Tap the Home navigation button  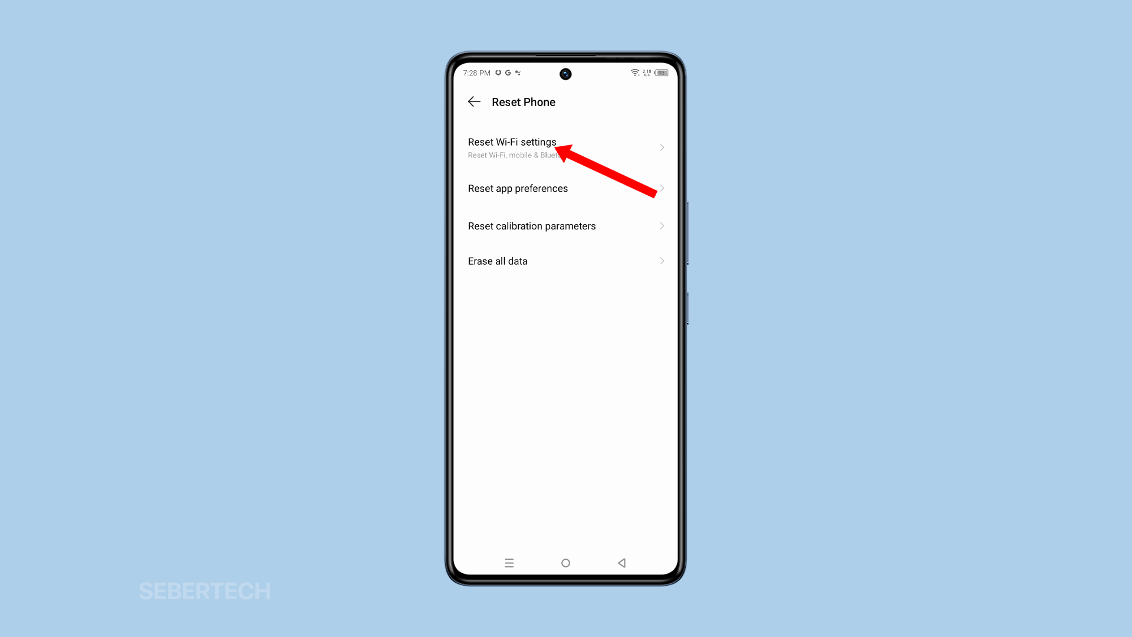566,562
